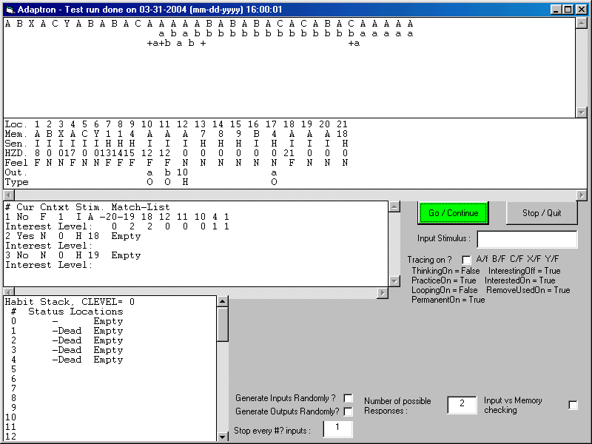Click the Habit Stack scrollbar thumb

click(x=223, y=324)
